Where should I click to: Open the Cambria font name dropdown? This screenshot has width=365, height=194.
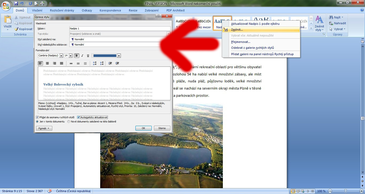pos(61,56)
